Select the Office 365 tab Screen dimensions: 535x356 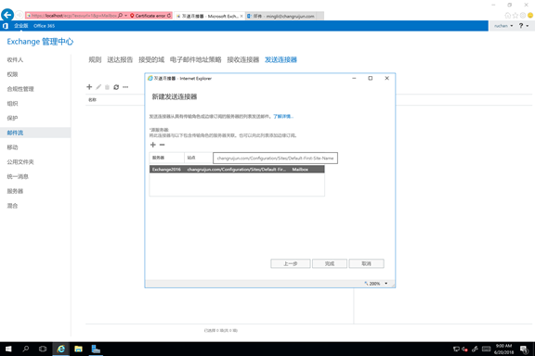pos(44,26)
